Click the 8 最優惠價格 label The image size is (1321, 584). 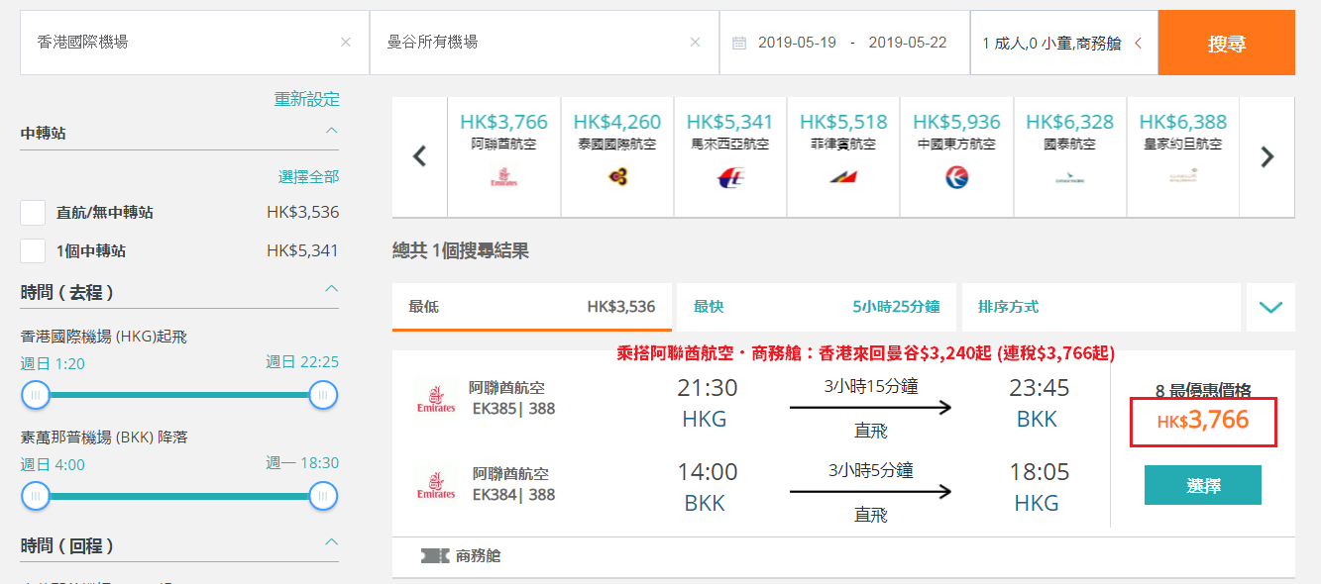point(1203,390)
